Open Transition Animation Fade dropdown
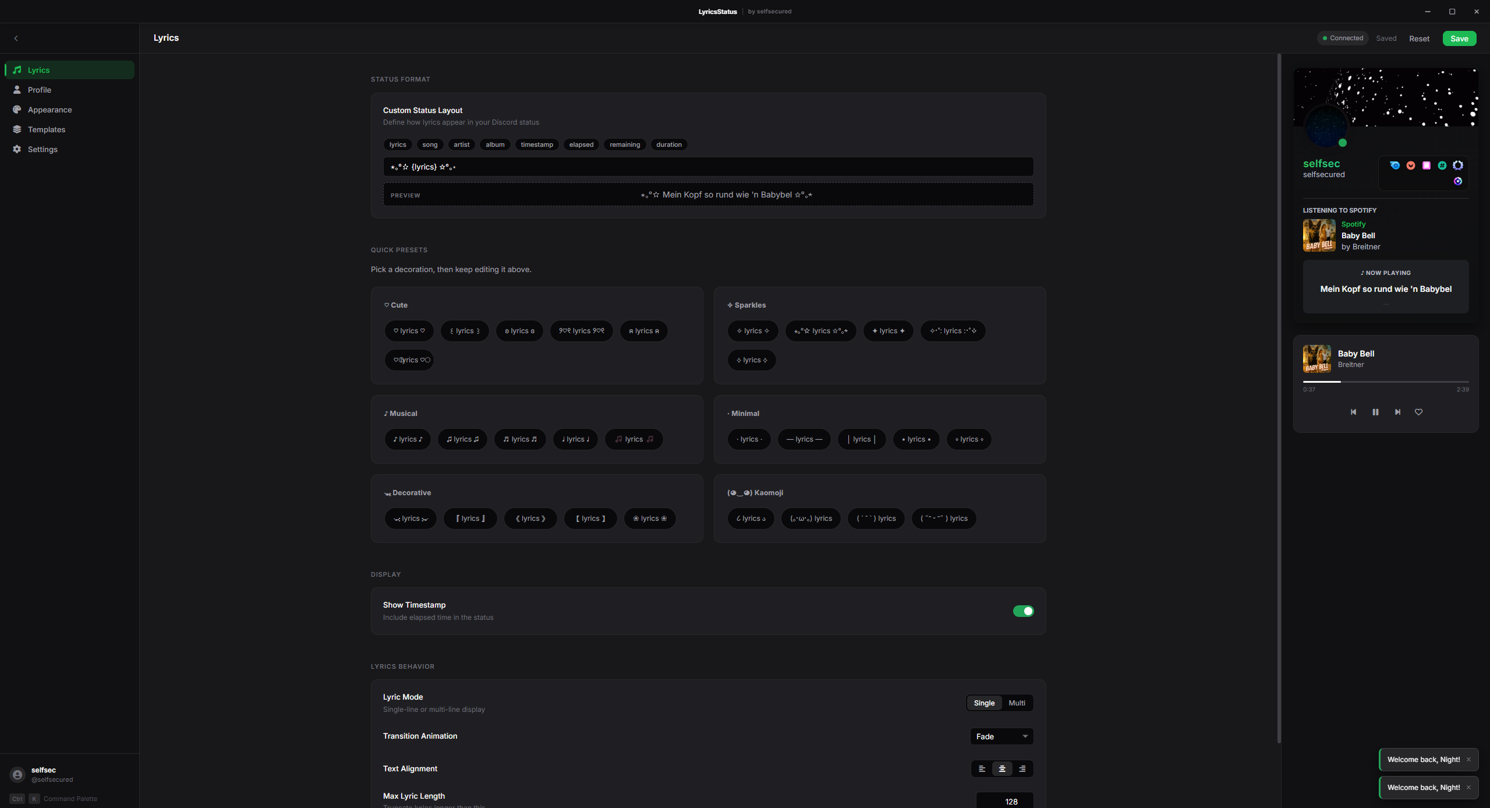The image size is (1490, 808). (1001, 736)
